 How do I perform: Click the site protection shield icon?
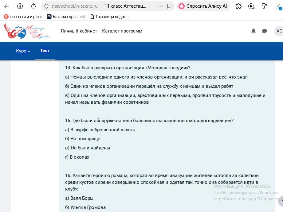tap(46, 6)
